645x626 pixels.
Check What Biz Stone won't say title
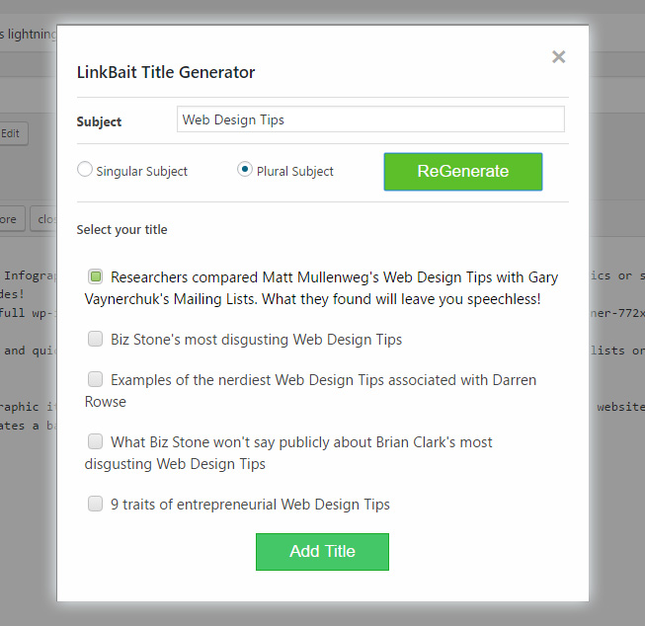click(96, 441)
